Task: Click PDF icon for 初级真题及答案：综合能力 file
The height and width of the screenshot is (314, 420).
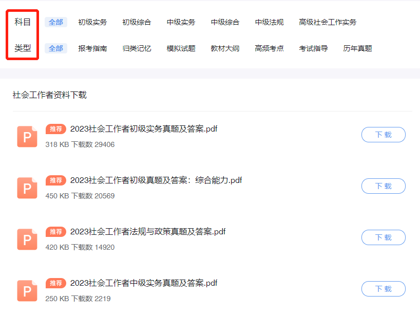Action: 27,188
